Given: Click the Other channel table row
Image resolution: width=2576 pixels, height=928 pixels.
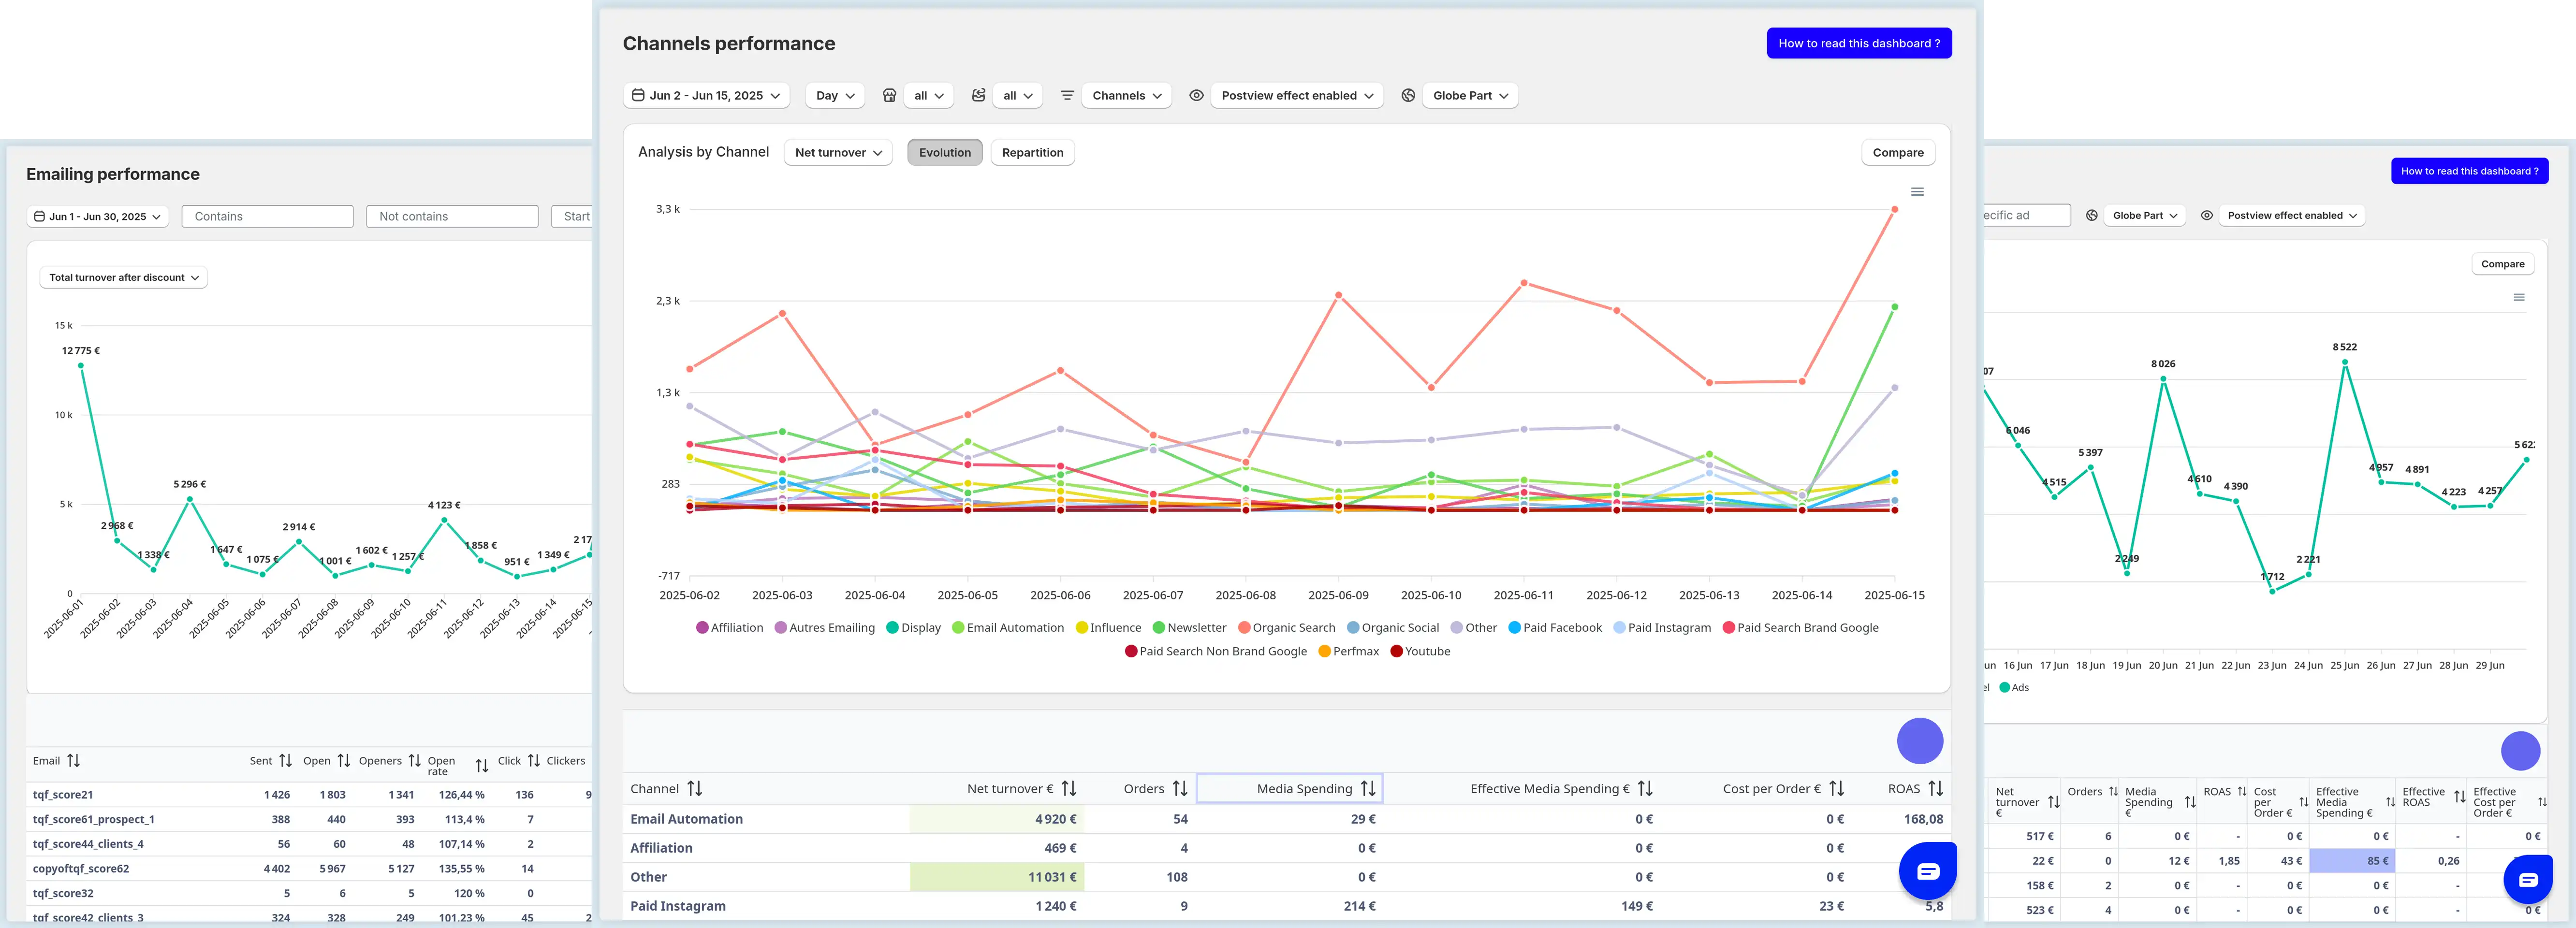Looking at the screenshot, I should [1286, 877].
